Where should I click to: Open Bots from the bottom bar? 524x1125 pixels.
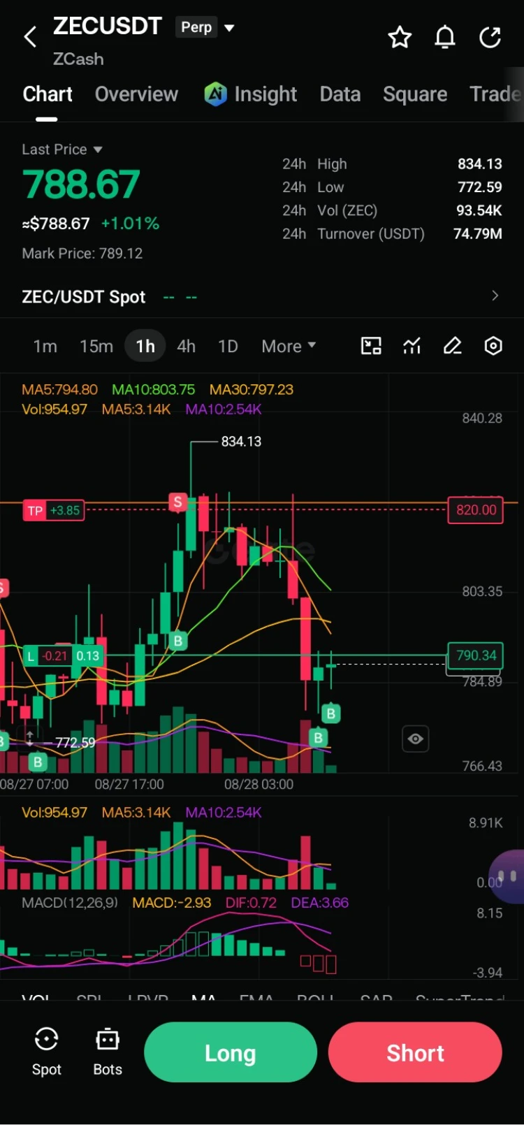click(108, 1052)
